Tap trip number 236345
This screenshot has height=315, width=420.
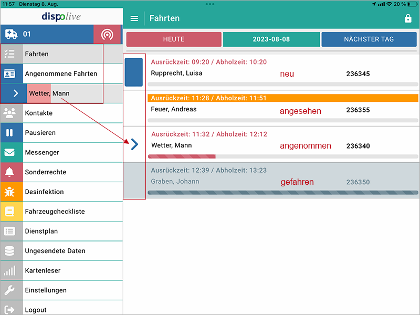tap(358, 74)
